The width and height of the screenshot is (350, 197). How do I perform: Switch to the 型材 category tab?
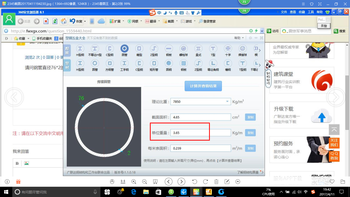pyautogui.click(x=67, y=65)
